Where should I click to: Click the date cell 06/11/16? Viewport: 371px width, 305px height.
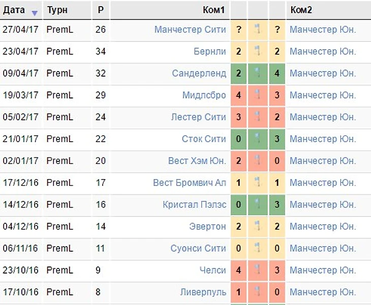tap(20, 248)
